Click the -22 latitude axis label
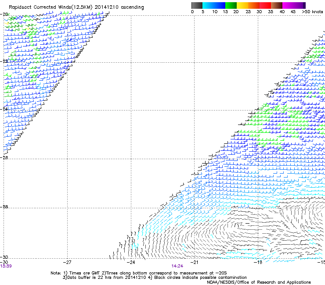Image resolution: width=325 pixels, height=285 pixels. (4, 61)
